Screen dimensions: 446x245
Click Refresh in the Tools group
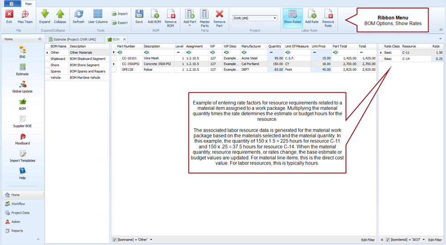tap(78, 16)
